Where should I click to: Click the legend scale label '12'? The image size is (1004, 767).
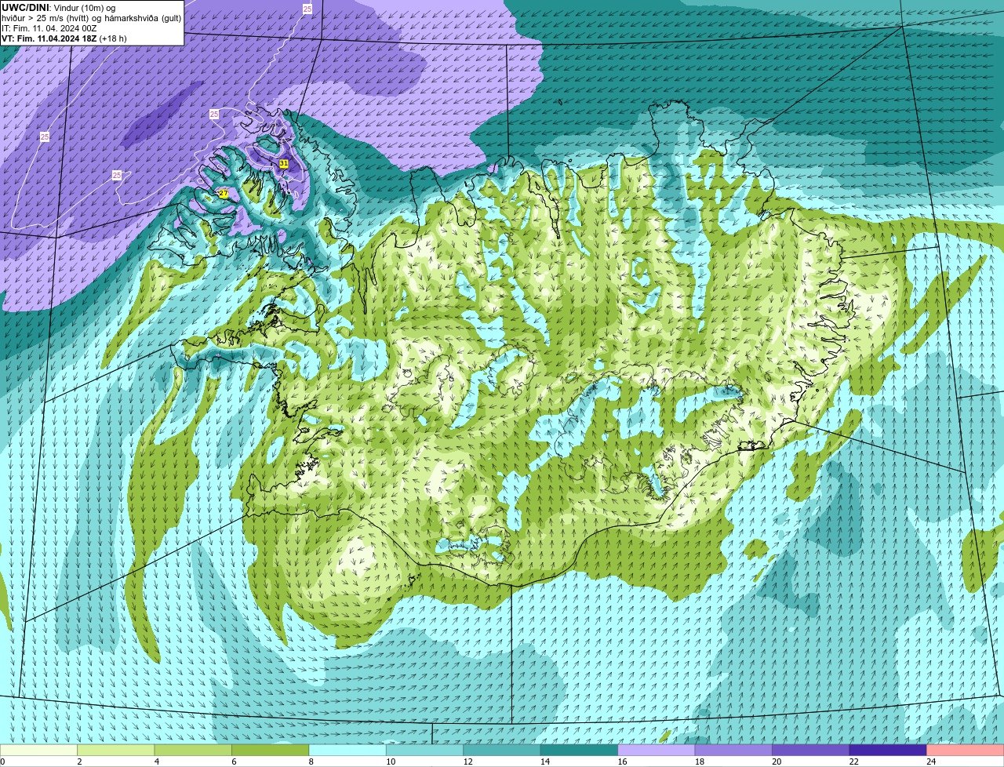point(467,762)
